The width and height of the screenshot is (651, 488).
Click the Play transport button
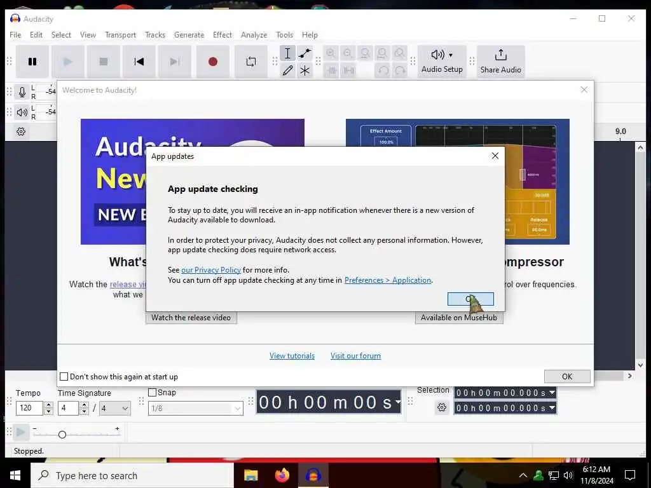click(67, 62)
